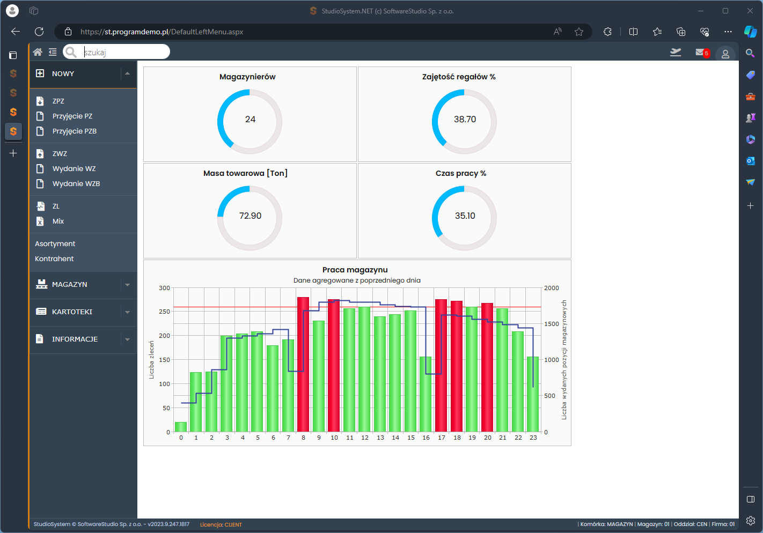Open Copilot sidebar icon
The image size is (763, 533).
tap(751, 32)
